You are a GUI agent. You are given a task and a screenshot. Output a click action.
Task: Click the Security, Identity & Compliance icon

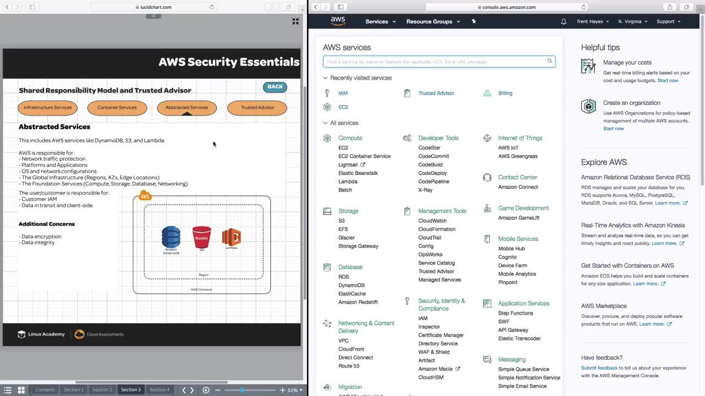407,301
